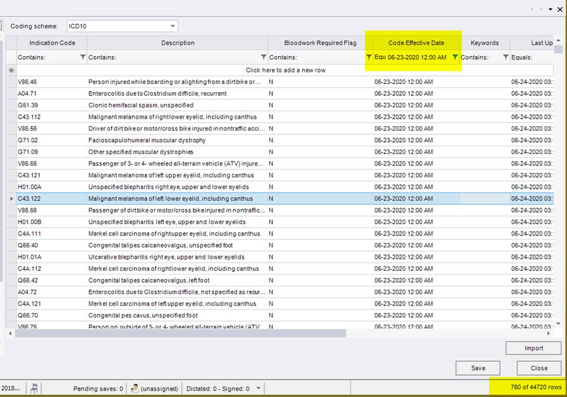The height and width of the screenshot is (397, 567).
Task: Open the tab list dropdown arrow at top right
Action: 550,9
